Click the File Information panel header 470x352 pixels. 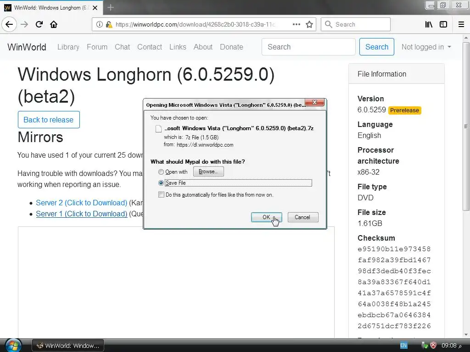(x=396, y=74)
